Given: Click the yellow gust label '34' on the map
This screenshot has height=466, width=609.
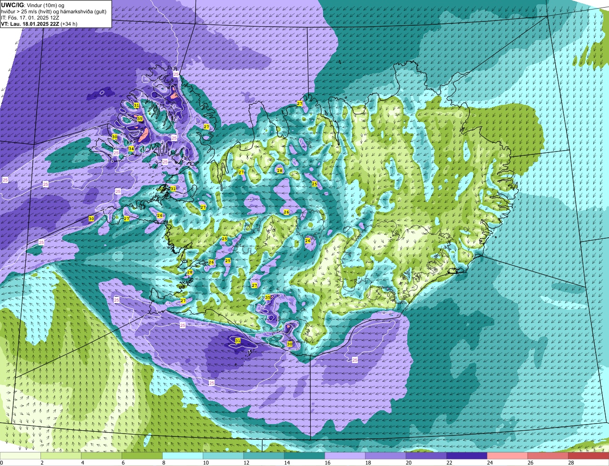Looking at the screenshot, I should click(131, 149).
